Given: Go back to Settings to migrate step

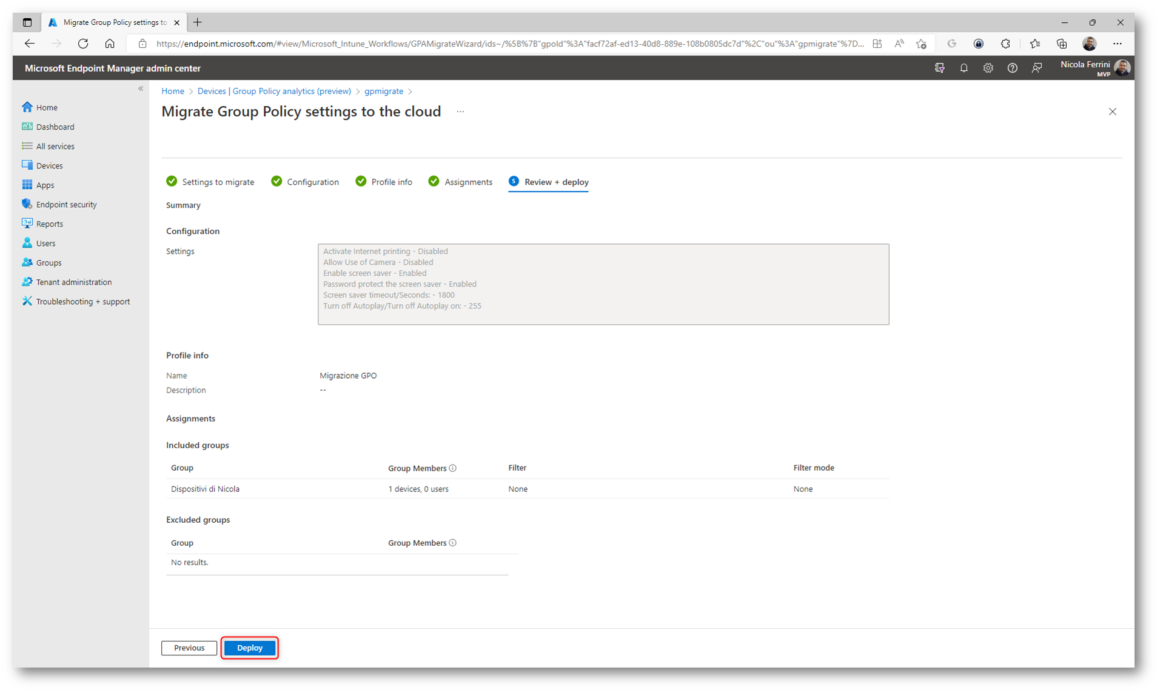Looking at the screenshot, I should pyautogui.click(x=218, y=182).
